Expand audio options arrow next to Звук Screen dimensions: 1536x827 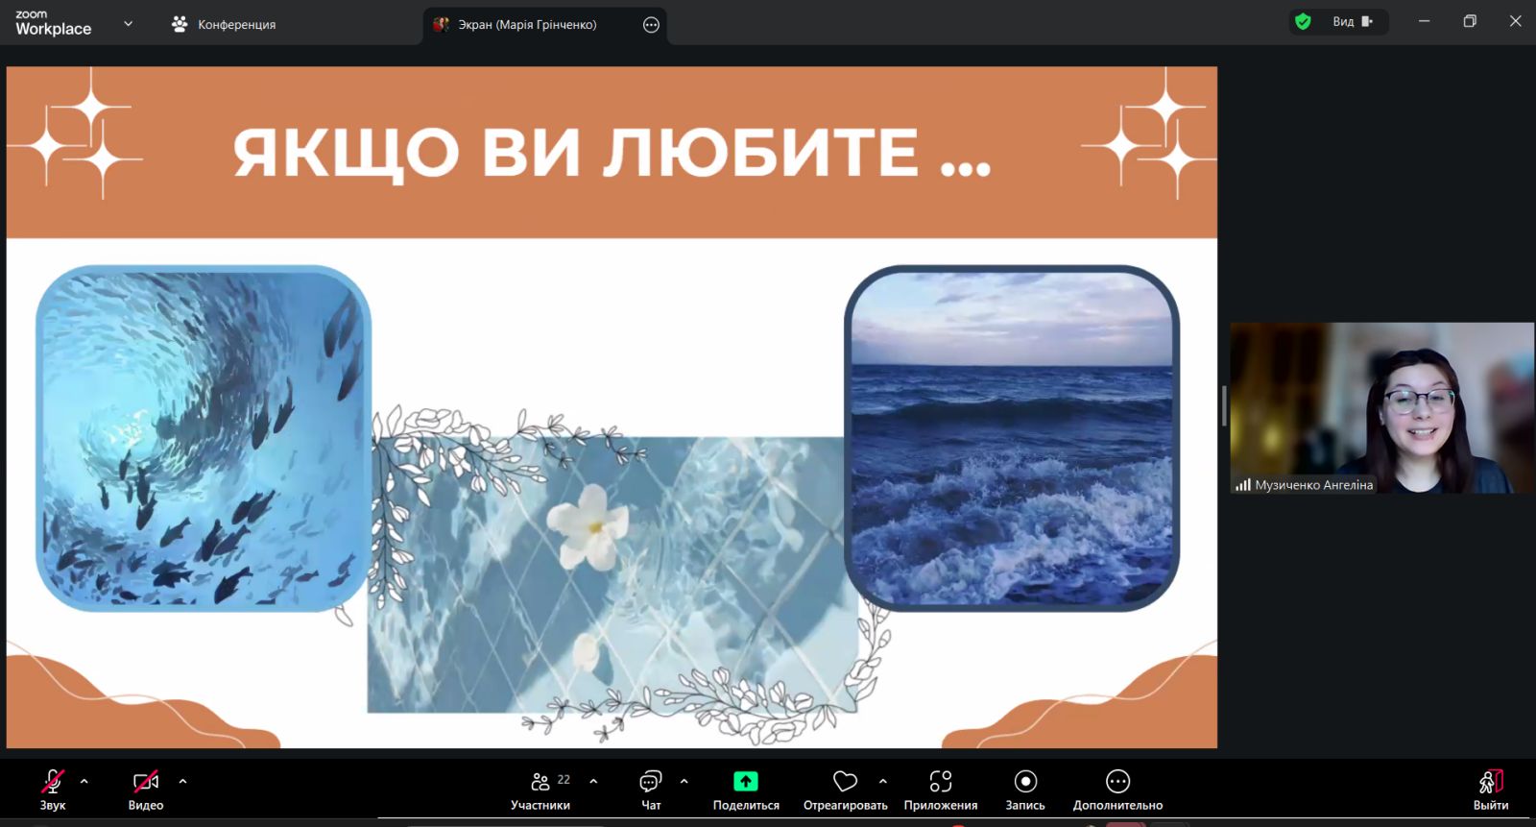click(84, 781)
